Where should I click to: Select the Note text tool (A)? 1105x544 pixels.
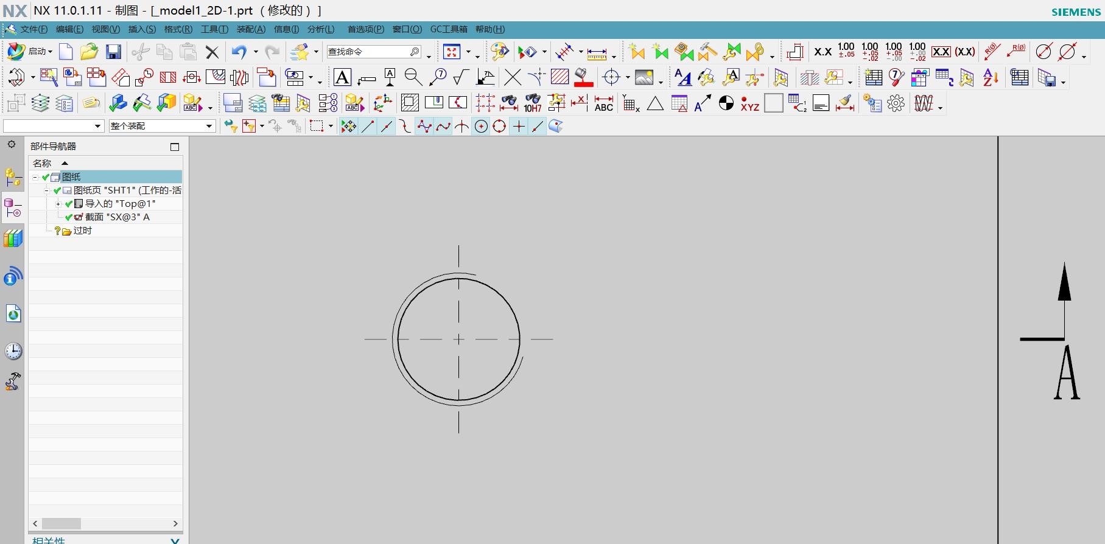tap(343, 78)
